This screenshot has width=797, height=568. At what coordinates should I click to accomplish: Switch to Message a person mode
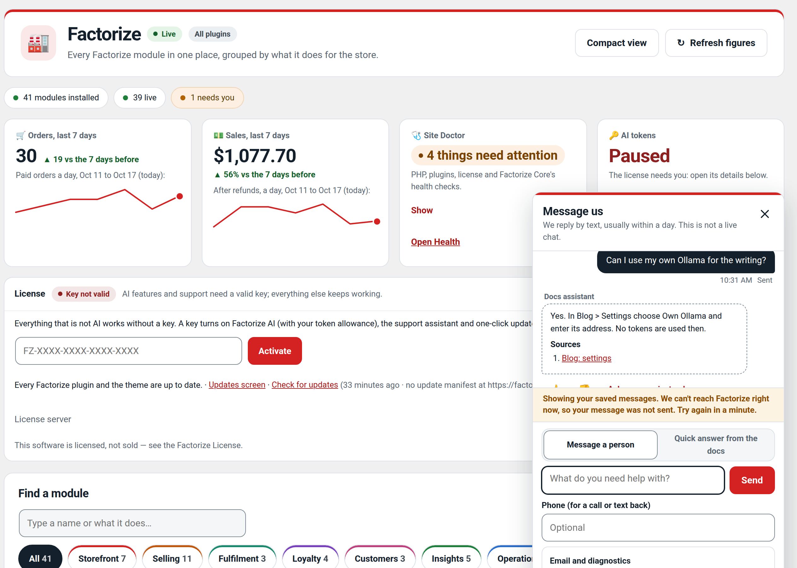coord(600,445)
